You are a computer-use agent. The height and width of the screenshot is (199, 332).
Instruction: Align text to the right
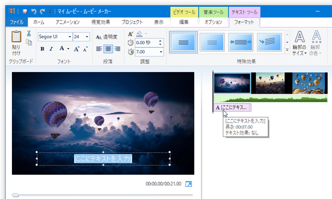(117, 49)
